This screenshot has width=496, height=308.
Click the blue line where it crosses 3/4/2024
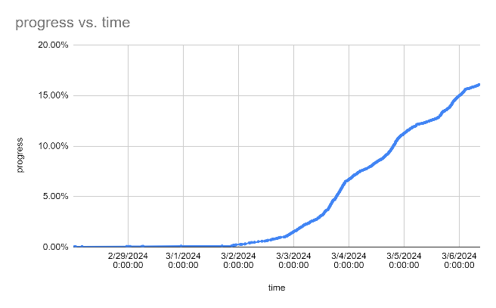coord(349,179)
